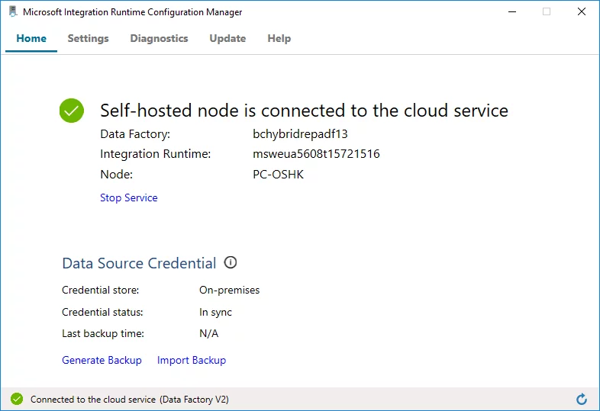Click the green status icon in status bar
This screenshot has height=411, width=600.
pos(17,399)
